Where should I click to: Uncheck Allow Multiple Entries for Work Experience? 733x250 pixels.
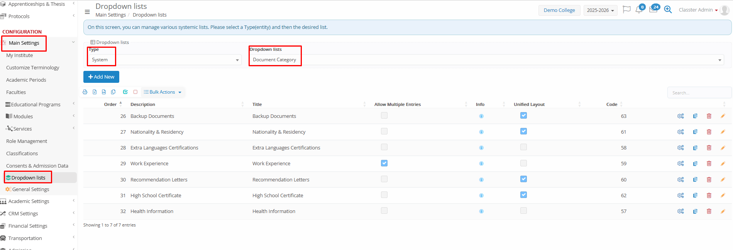[x=384, y=163]
